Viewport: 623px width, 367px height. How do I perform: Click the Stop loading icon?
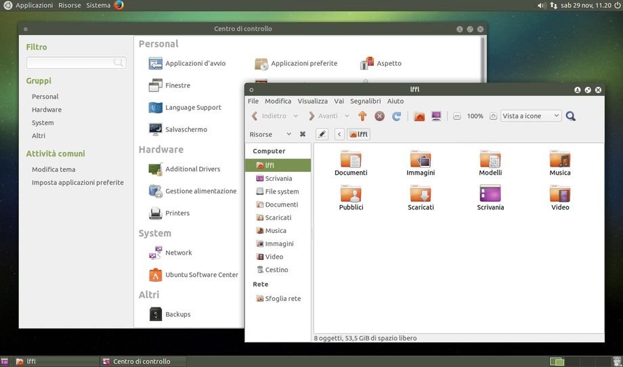click(380, 116)
